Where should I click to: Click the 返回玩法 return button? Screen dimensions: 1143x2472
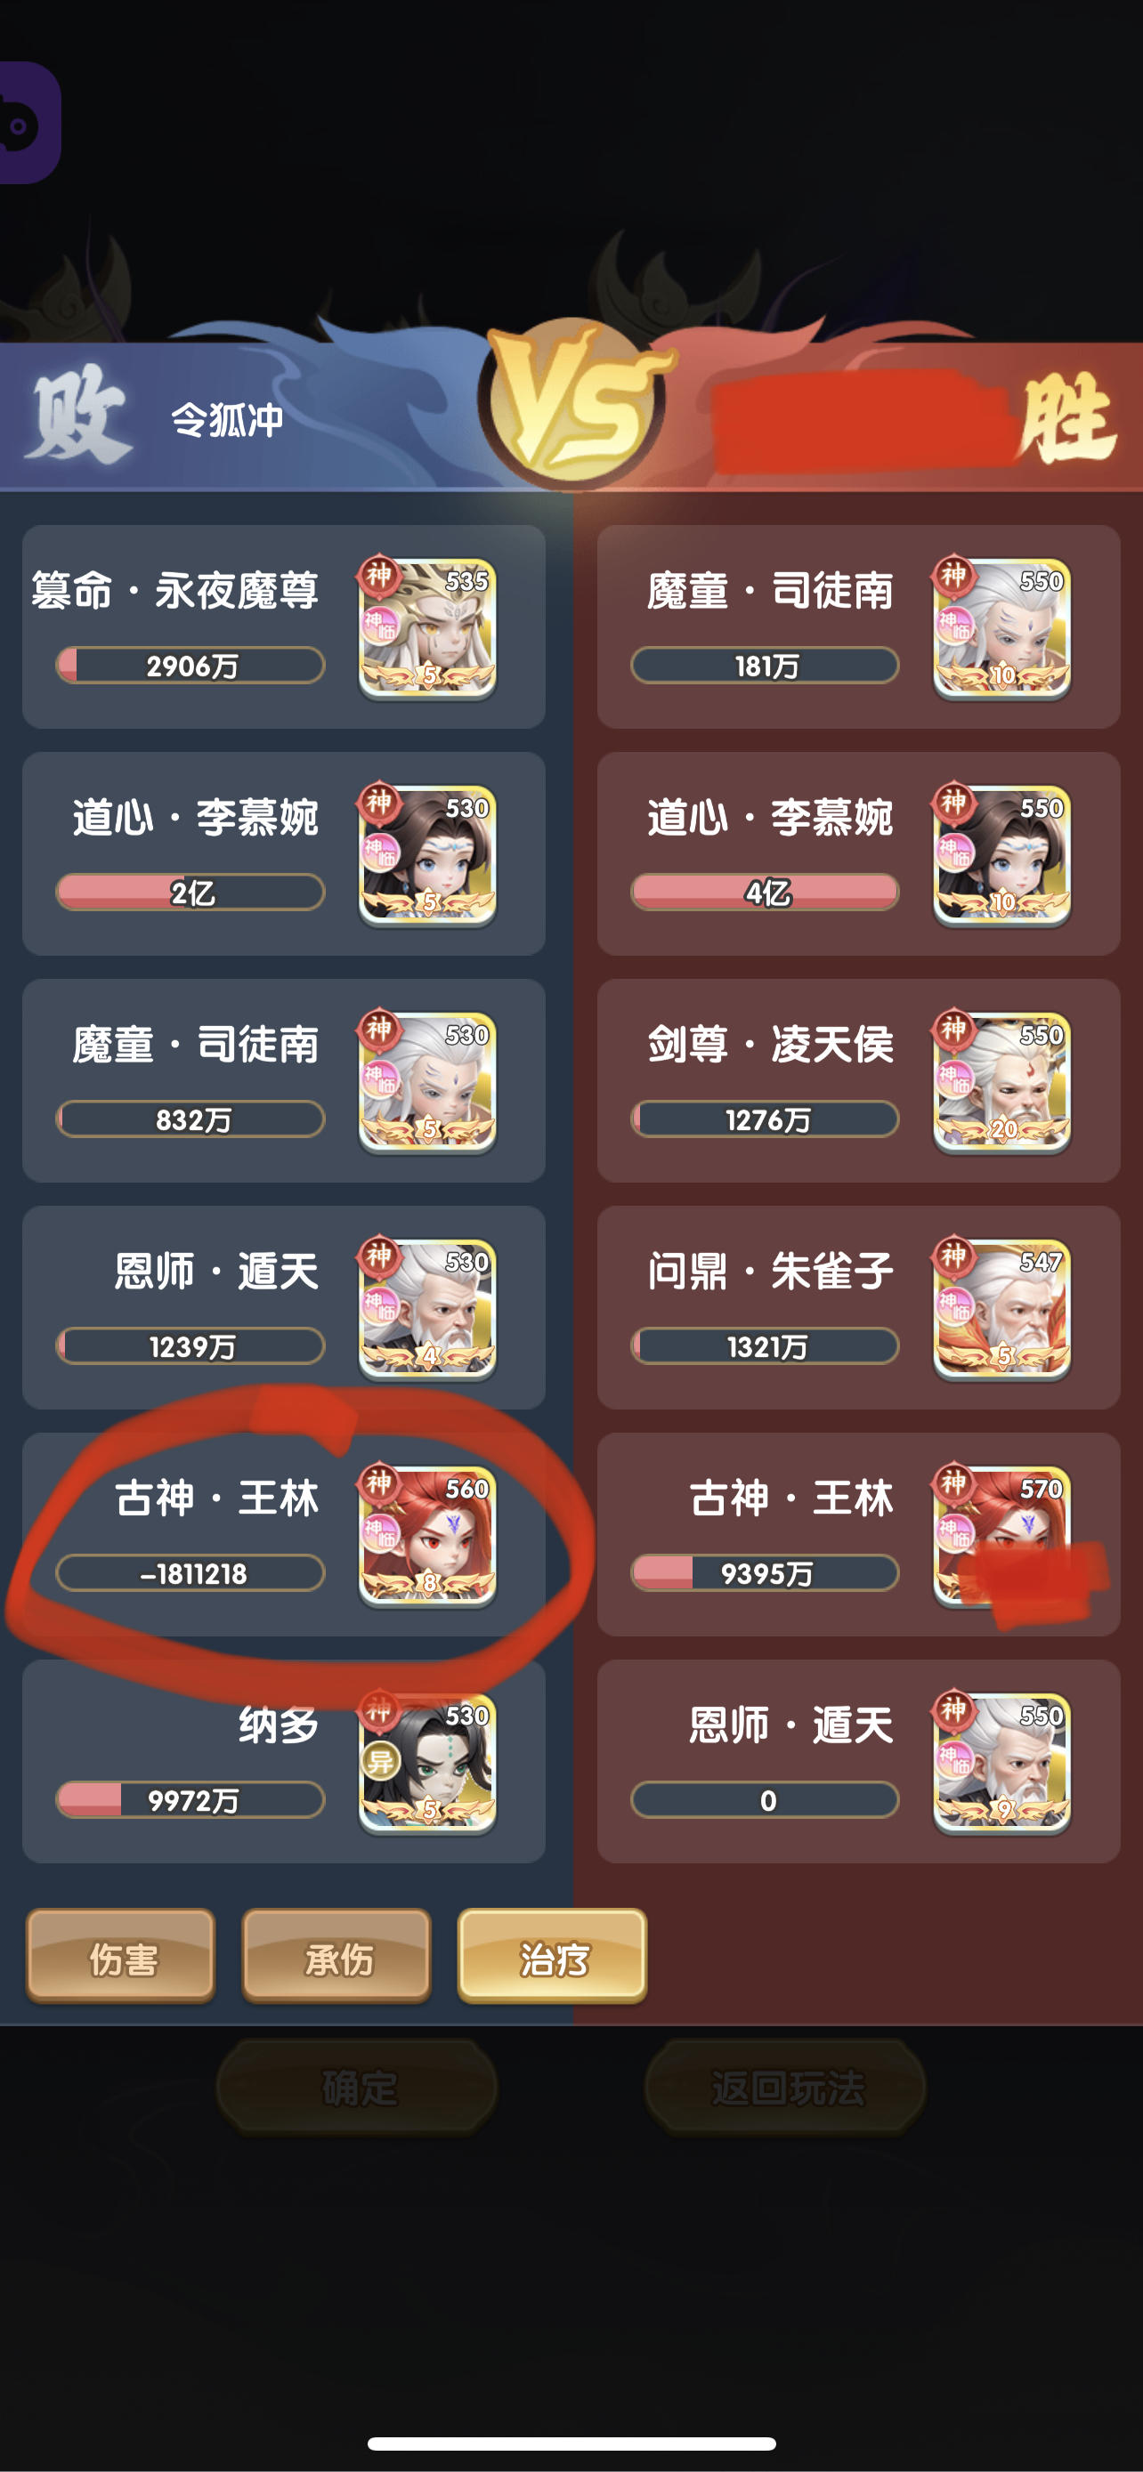pos(786,2086)
